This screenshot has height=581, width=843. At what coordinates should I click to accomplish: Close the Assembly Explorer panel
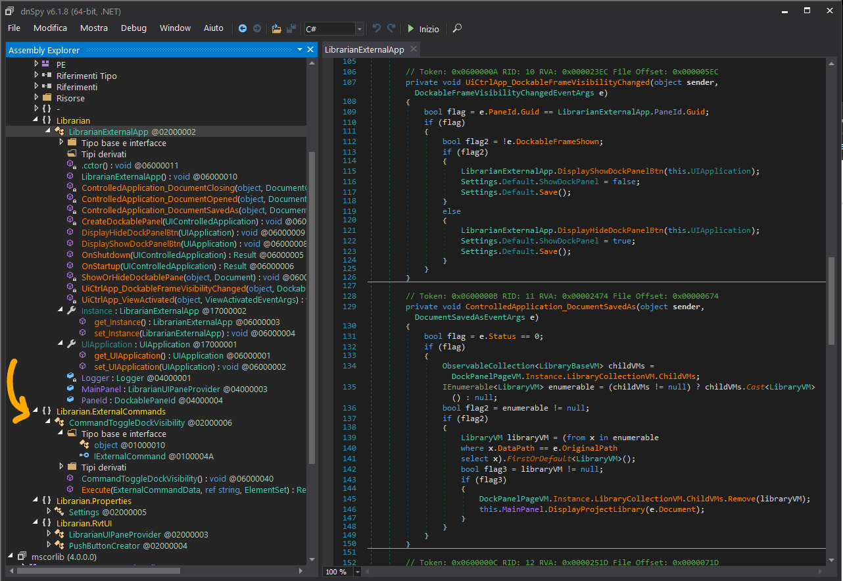tap(310, 49)
